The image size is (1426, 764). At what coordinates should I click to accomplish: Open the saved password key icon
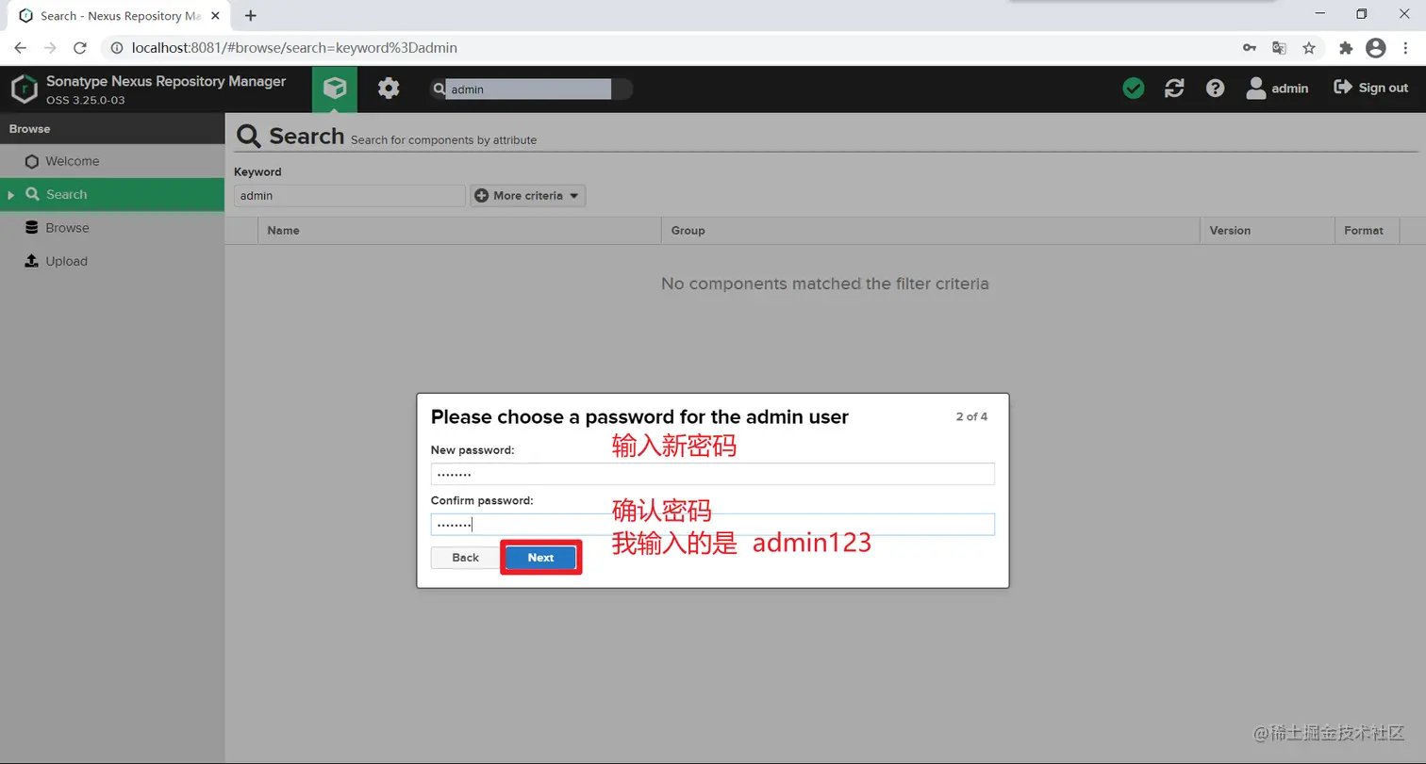(1249, 48)
